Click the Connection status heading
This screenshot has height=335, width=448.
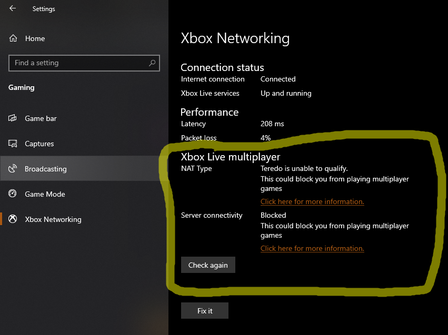222,68
